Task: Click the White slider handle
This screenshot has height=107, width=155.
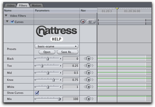Action: [48, 87]
